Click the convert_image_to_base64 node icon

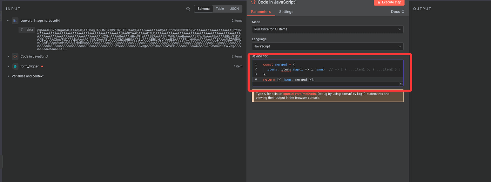pyautogui.click(x=15, y=21)
